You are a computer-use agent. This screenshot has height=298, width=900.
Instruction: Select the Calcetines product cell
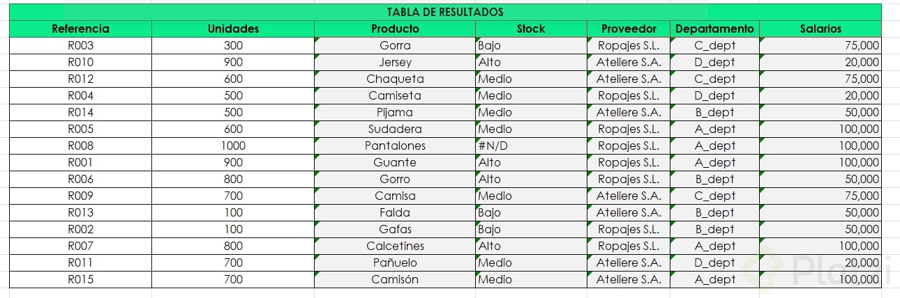(x=395, y=246)
